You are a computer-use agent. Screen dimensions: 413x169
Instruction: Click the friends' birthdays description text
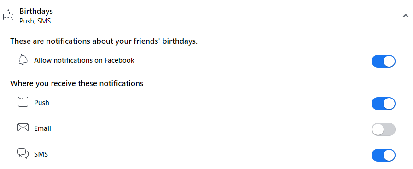click(x=104, y=41)
